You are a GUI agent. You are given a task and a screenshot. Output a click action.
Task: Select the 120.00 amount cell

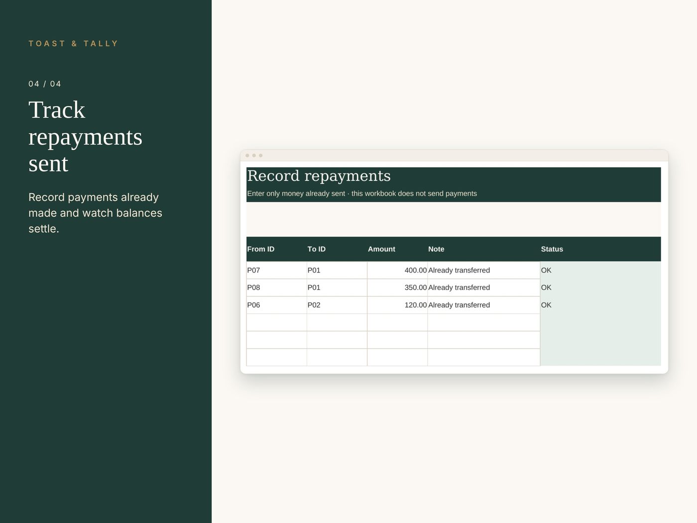coord(397,305)
